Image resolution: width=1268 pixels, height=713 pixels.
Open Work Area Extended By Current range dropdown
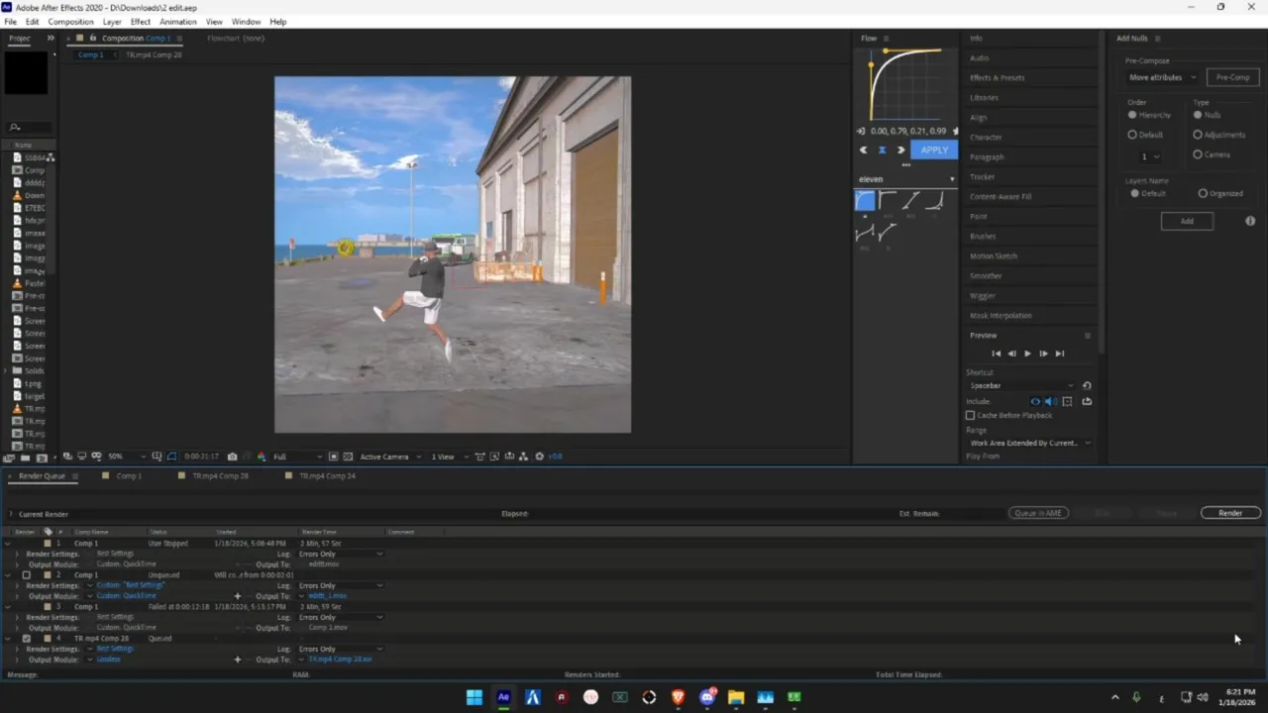(x=1028, y=443)
